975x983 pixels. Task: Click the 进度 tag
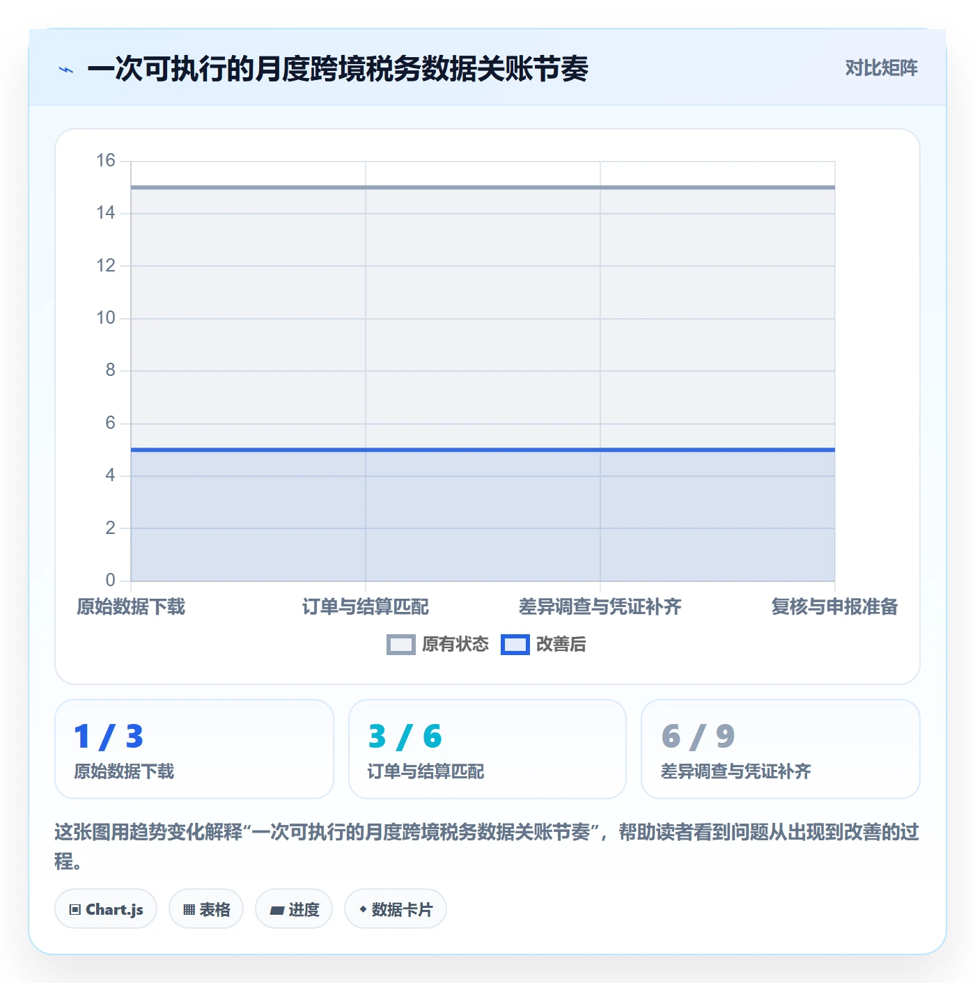tap(294, 909)
